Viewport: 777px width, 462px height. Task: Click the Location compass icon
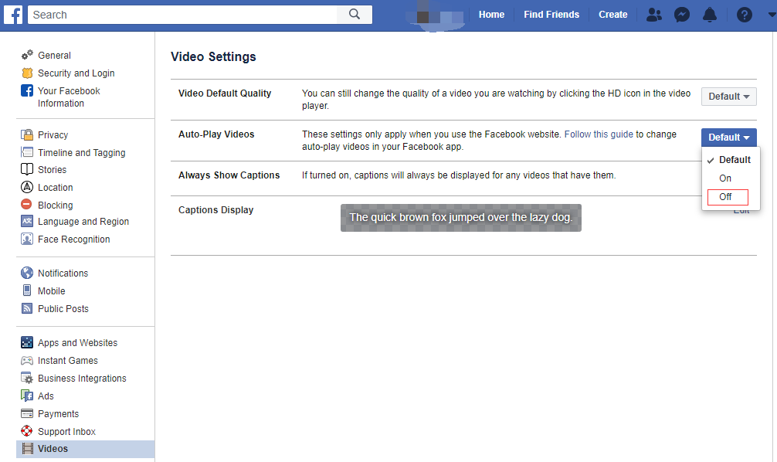point(27,188)
